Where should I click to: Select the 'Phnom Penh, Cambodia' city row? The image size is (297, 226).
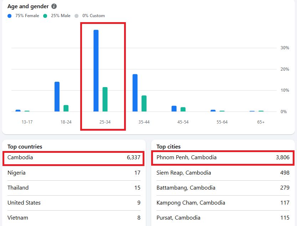pyautogui.click(x=223, y=157)
